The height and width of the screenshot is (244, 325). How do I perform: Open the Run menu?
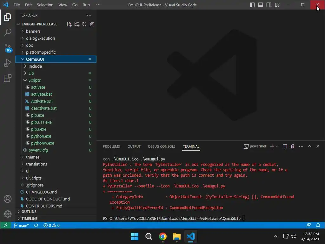tap(86, 5)
